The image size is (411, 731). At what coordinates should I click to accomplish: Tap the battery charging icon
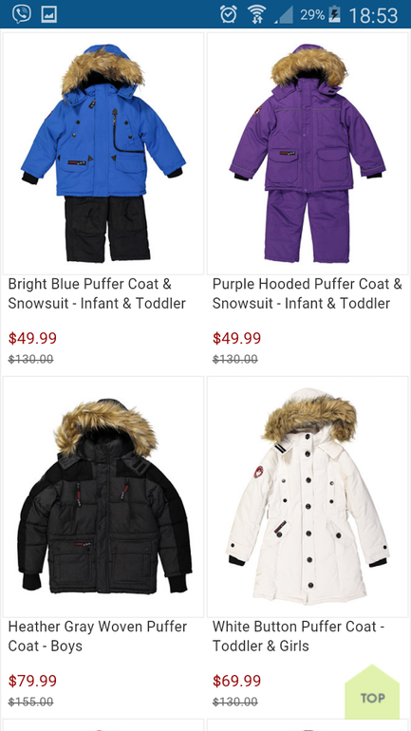[334, 14]
